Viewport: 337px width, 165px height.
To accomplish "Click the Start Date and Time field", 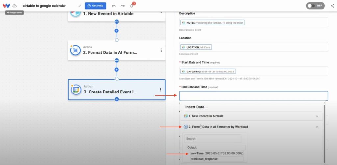I will (x=254, y=71).
